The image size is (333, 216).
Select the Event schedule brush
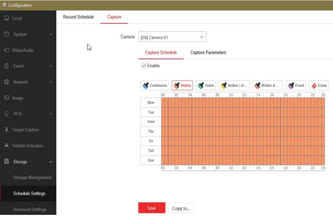[x=296, y=86]
